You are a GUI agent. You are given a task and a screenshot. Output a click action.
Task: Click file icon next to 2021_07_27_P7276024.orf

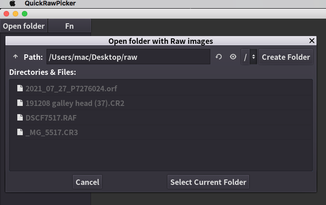20,89
